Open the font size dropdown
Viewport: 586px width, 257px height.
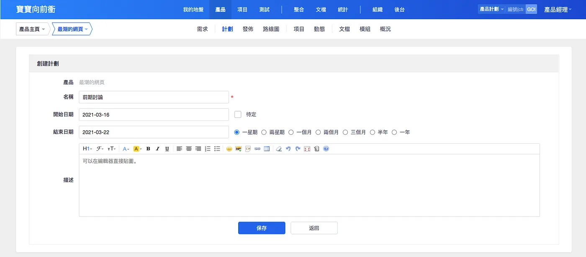pyautogui.click(x=112, y=149)
